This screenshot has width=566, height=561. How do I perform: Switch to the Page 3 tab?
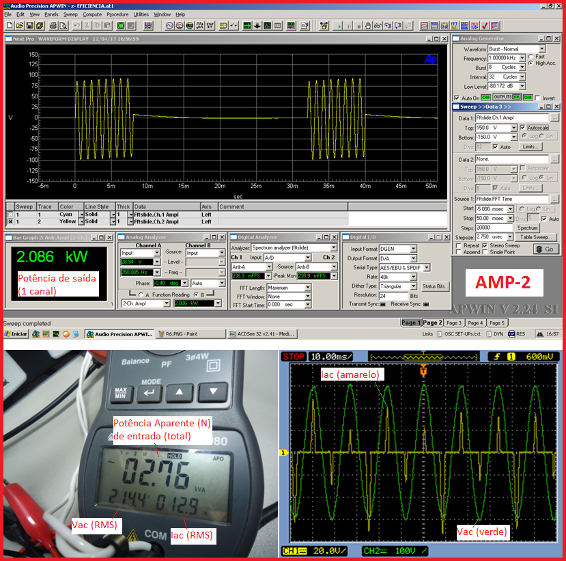[454, 323]
